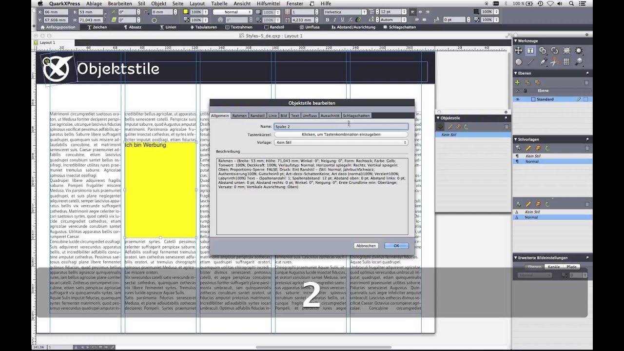The height and width of the screenshot is (351, 624).
Task: Open the Apple menu
Action: click(40, 3)
